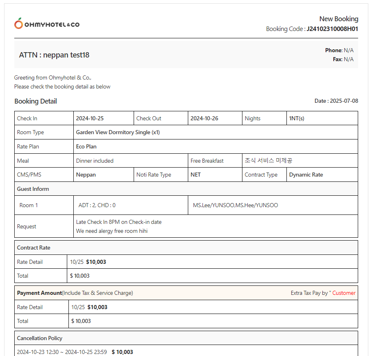Click the Free Breakfast label
Image resolution: width=372 pixels, height=356 pixels.
pos(207,161)
